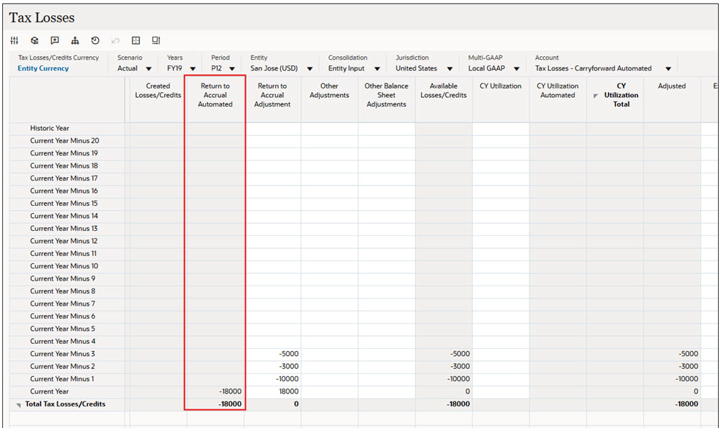Viewport: 721px width, 428px height.
Task: Open the change history clock icon
Action: (x=95, y=40)
